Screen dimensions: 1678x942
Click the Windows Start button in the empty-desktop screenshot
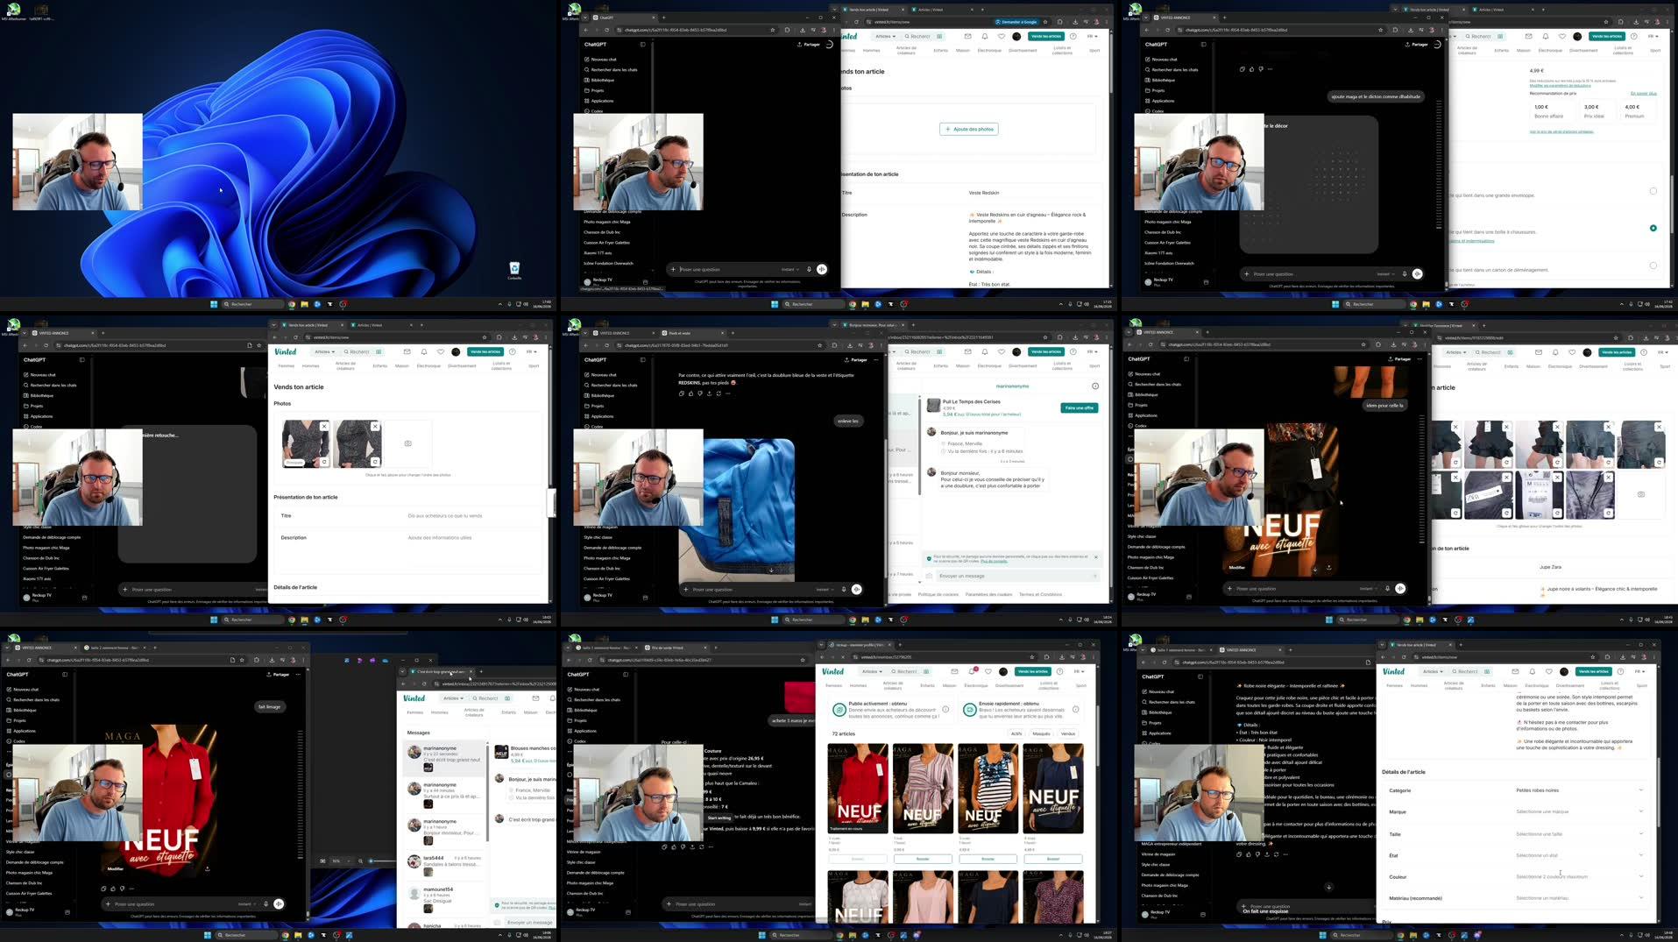coord(213,304)
